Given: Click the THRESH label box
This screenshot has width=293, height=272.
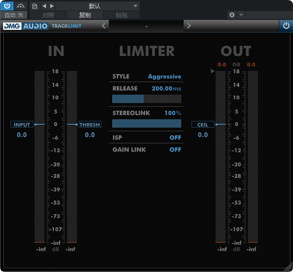Looking at the screenshot, I should click(x=90, y=124).
